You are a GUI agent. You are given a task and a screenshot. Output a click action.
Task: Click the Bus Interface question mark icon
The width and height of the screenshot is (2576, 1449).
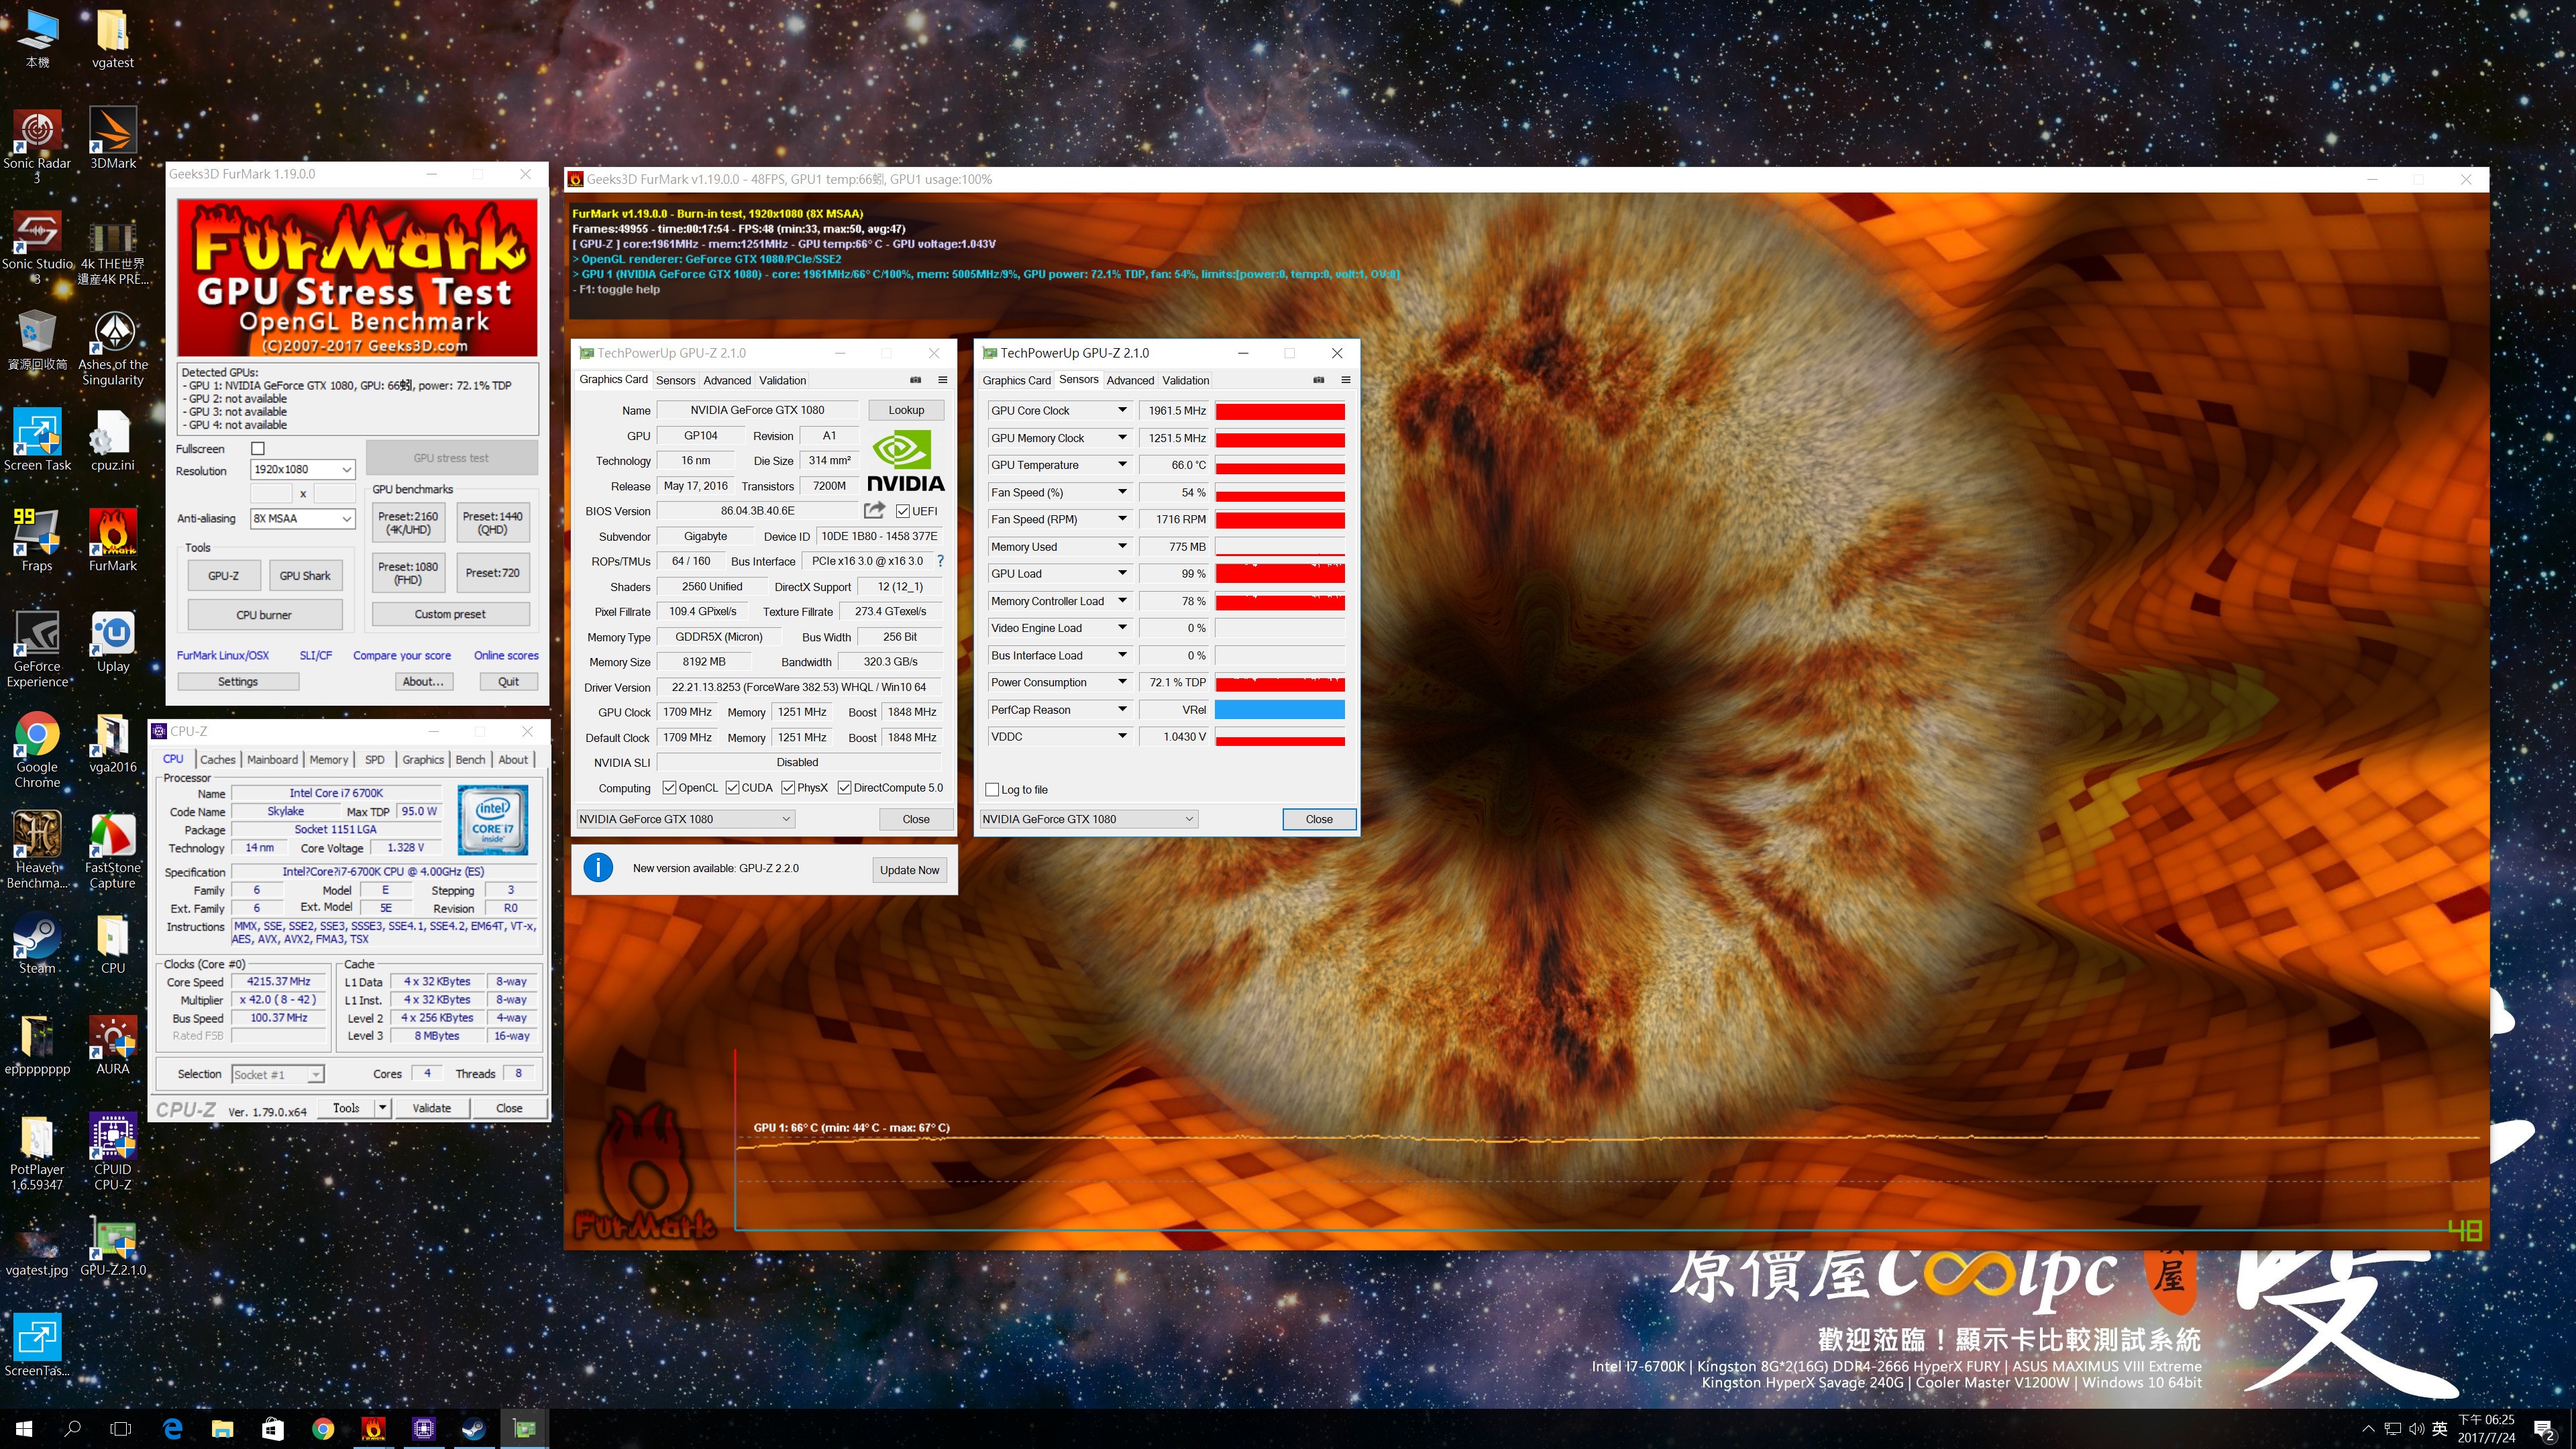pos(940,561)
